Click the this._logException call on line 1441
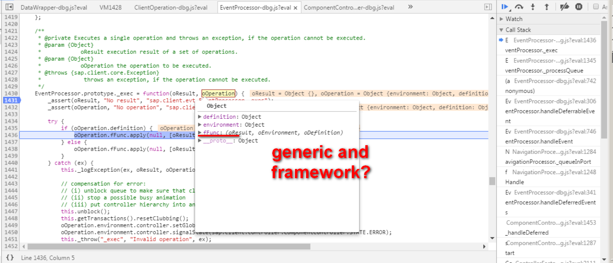613x263 pixels. click(x=128, y=170)
